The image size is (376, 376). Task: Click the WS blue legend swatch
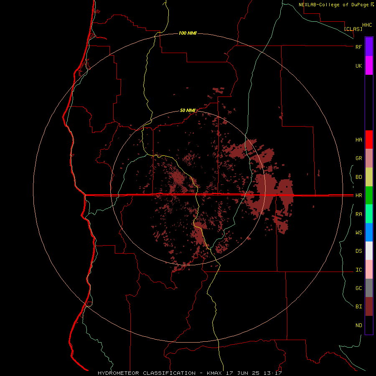pyautogui.click(x=369, y=232)
